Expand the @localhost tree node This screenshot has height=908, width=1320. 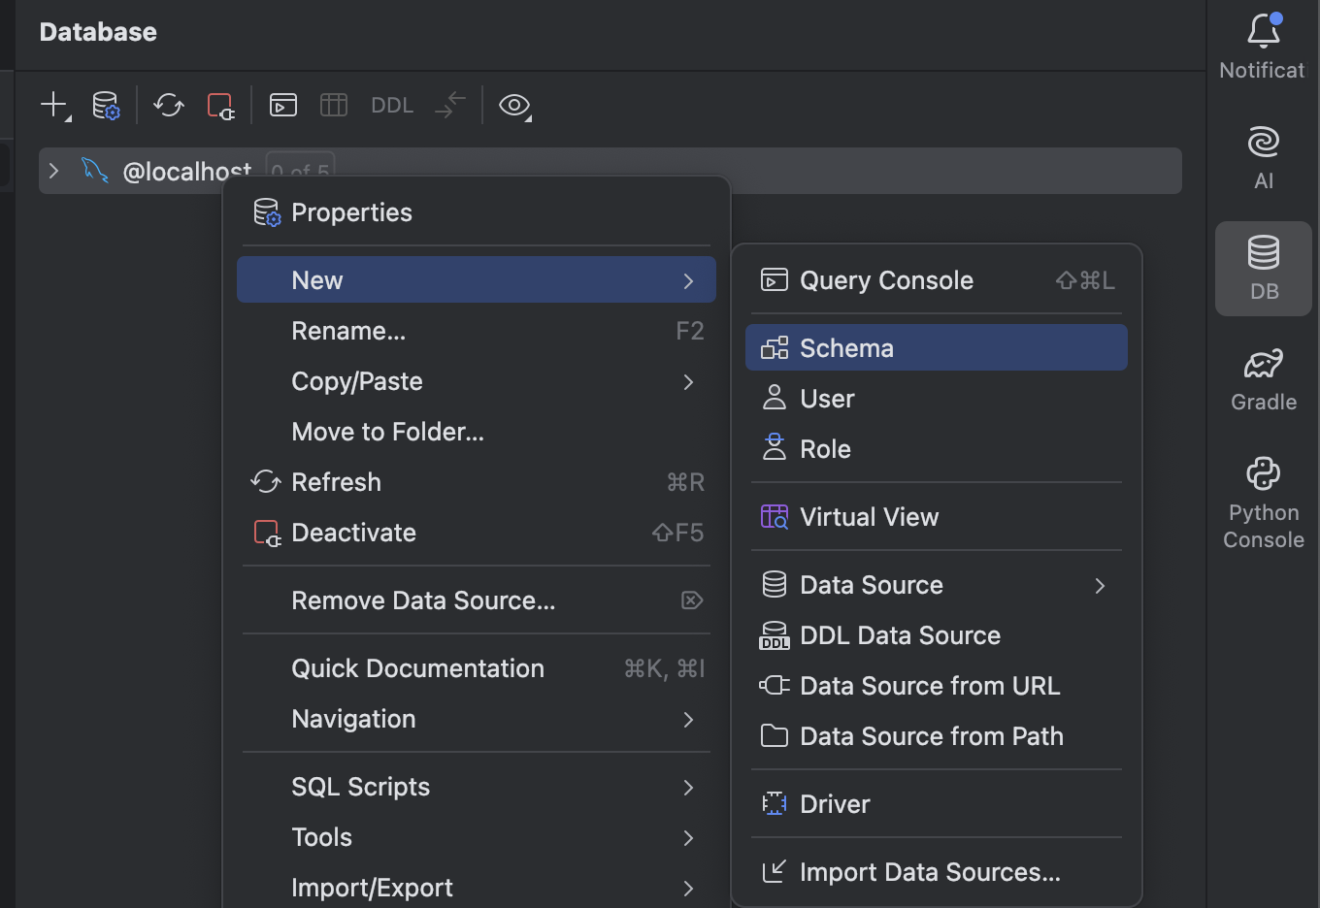click(x=54, y=171)
